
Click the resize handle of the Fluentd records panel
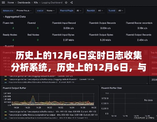(x=147, y=83)
